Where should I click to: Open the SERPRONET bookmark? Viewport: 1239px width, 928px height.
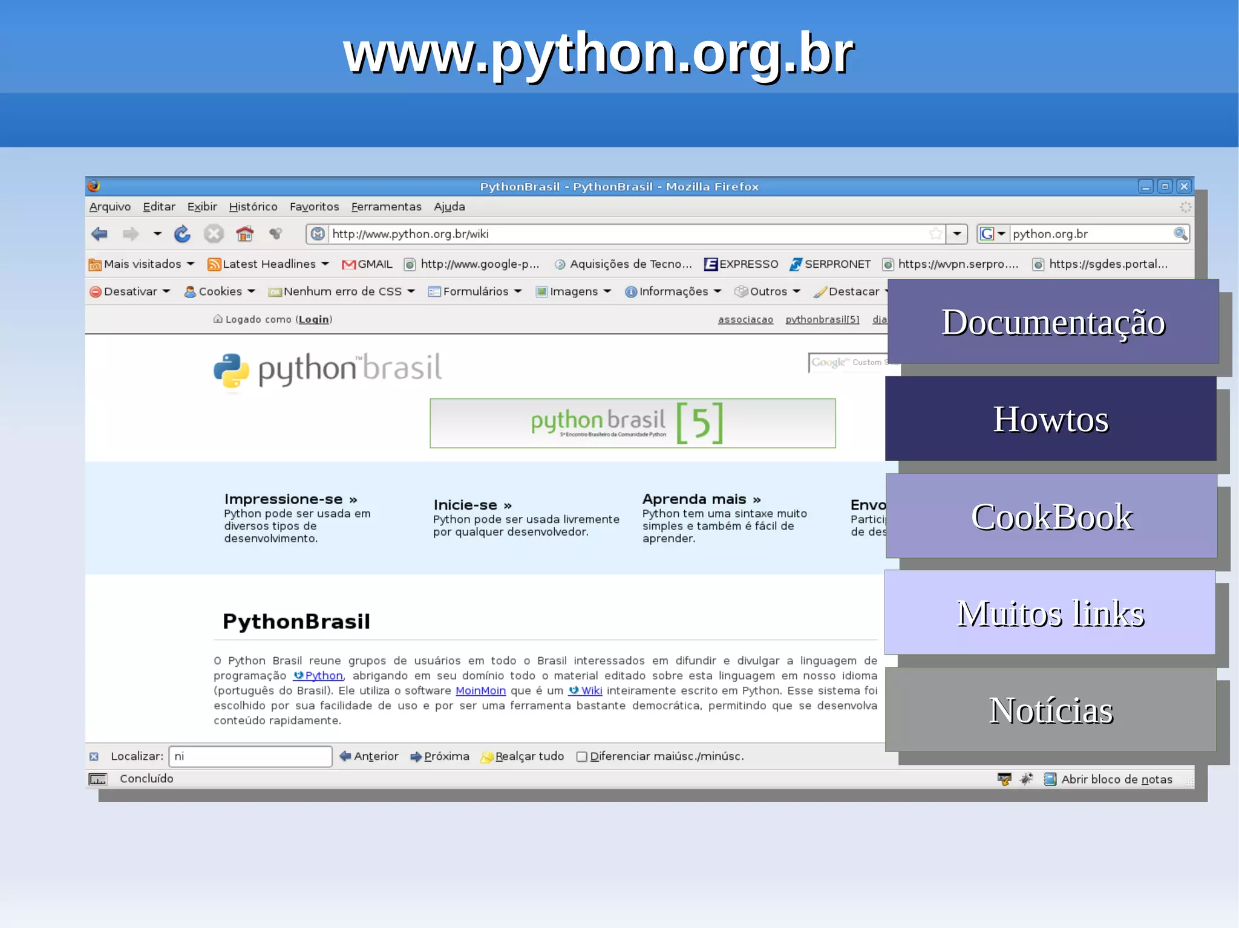coord(830,264)
